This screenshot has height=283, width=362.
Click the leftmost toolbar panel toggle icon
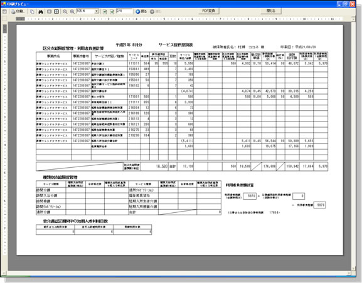(x=4, y=11)
